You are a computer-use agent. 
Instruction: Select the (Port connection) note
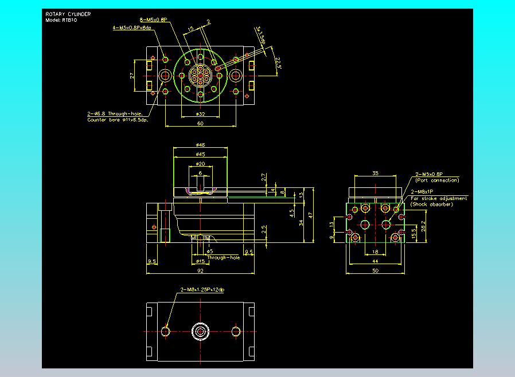(x=437, y=180)
